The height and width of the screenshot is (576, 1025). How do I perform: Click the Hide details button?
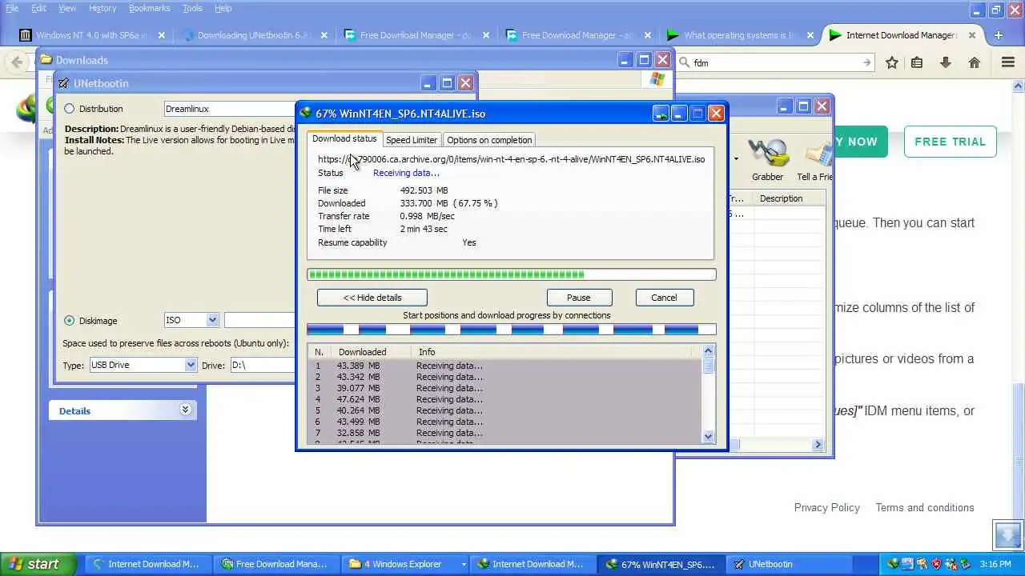[x=372, y=298]
